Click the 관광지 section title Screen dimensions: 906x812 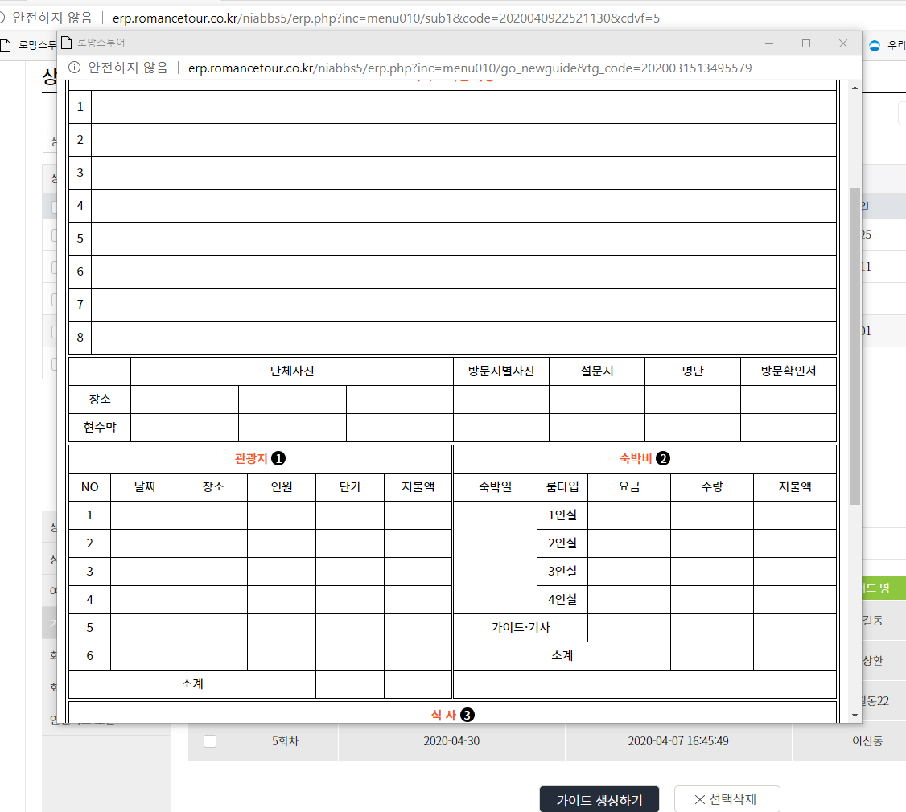(251, 458)
